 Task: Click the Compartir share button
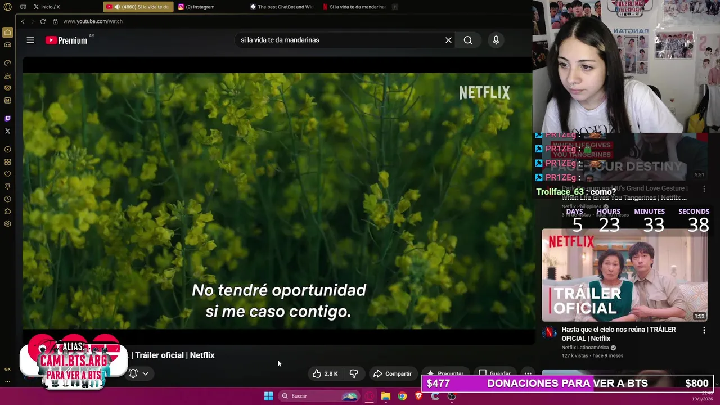(393, 373)
